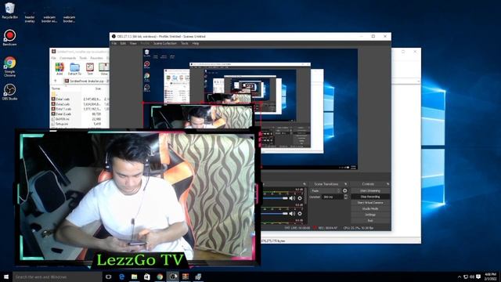501x282 pixels.
Task: Open WinRAR Commands menu
Action: click(x=68, y=58)
